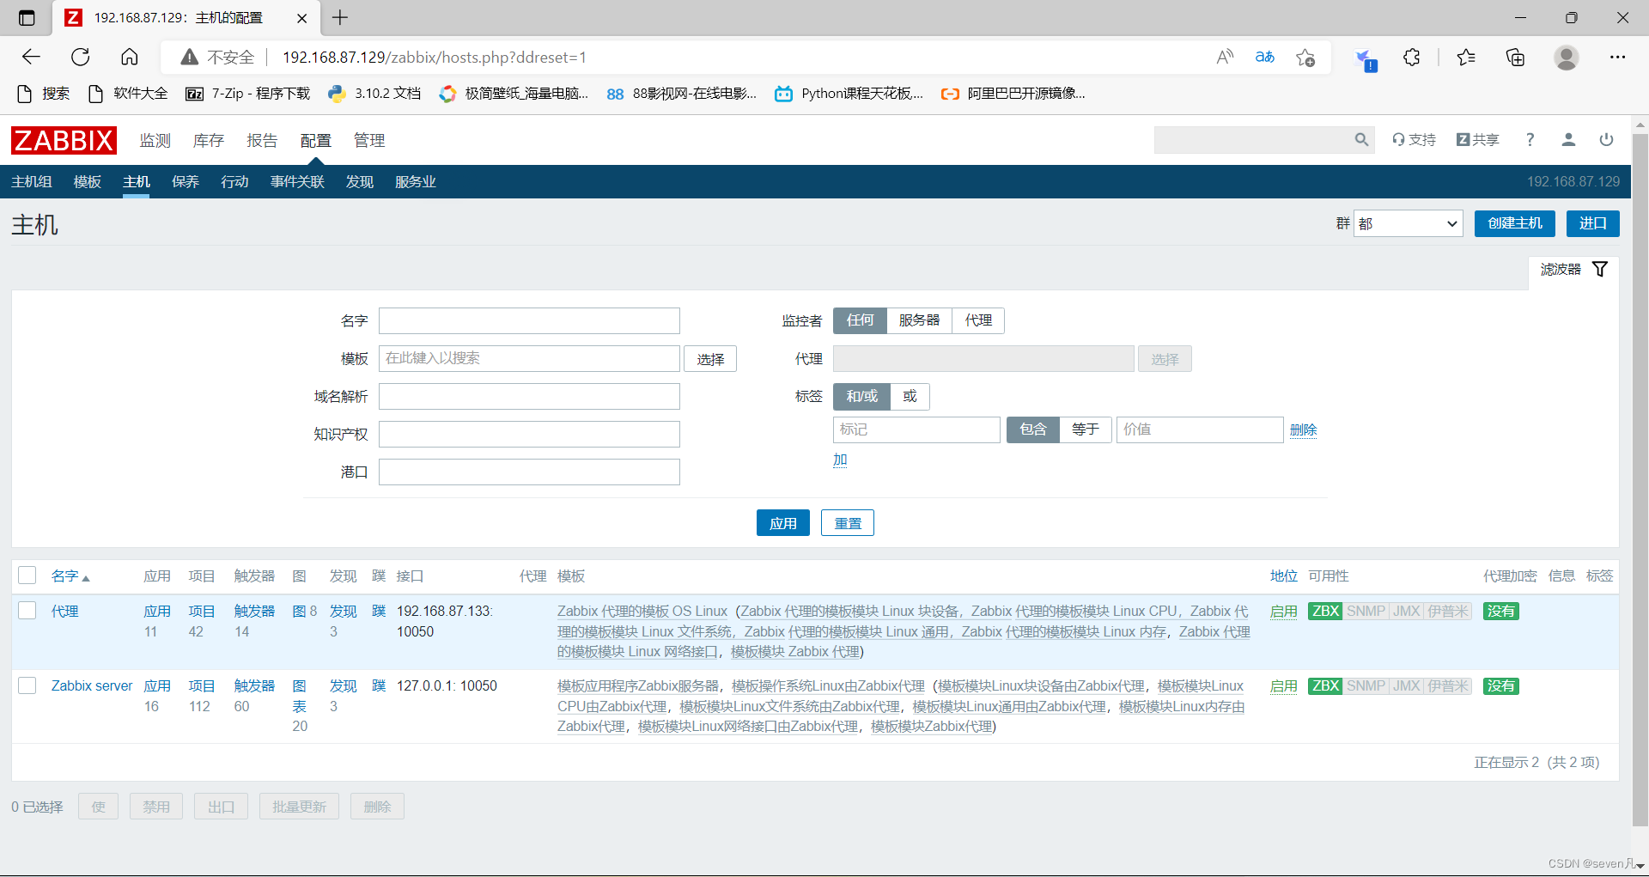Image resolution: width=1649 pixels, height=877 pixels.
Task: Open the 报告 top menu
Action: point(262,141)
